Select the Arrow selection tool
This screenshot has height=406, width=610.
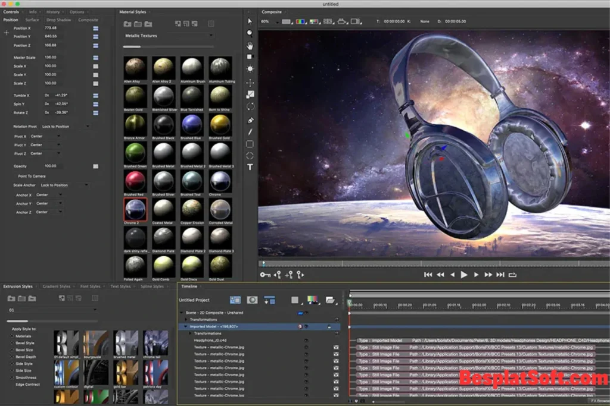(x=250, y=21)
